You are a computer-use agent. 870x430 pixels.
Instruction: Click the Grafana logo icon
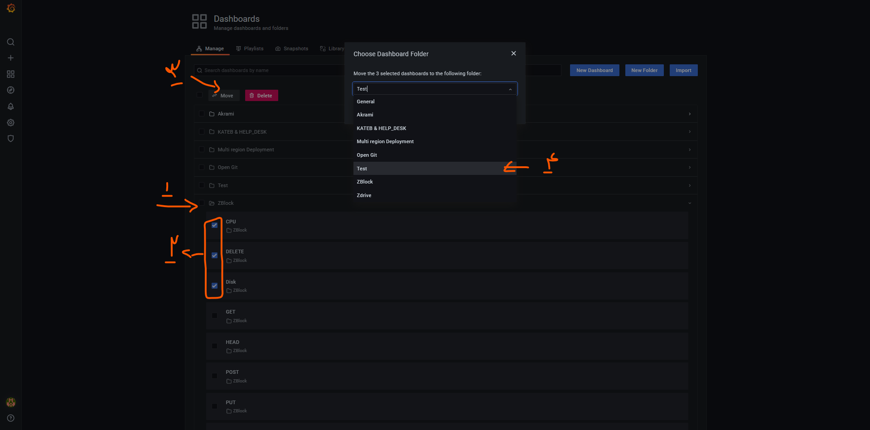pos(11,8)
